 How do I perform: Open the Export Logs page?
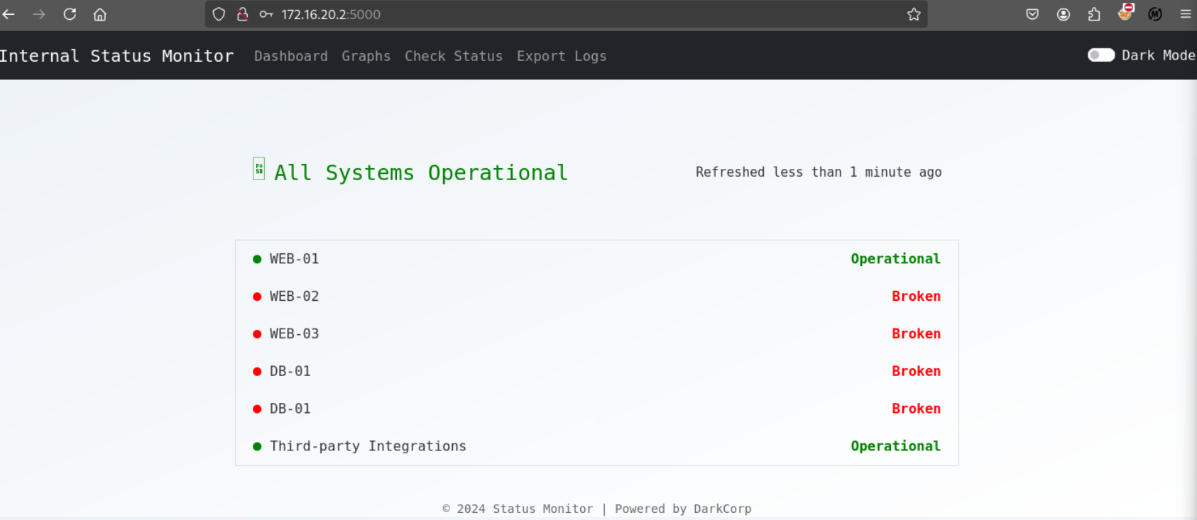point(561,56)
